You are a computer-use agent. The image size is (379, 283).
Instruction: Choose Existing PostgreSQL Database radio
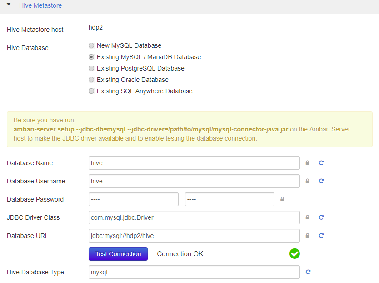[91, 68]
